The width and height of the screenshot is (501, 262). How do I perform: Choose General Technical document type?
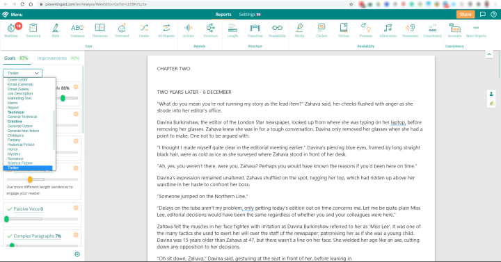click(x=22, y=117)
